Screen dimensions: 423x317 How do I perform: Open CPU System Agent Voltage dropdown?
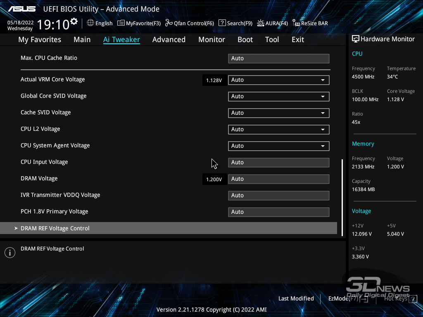click(279, 146)
